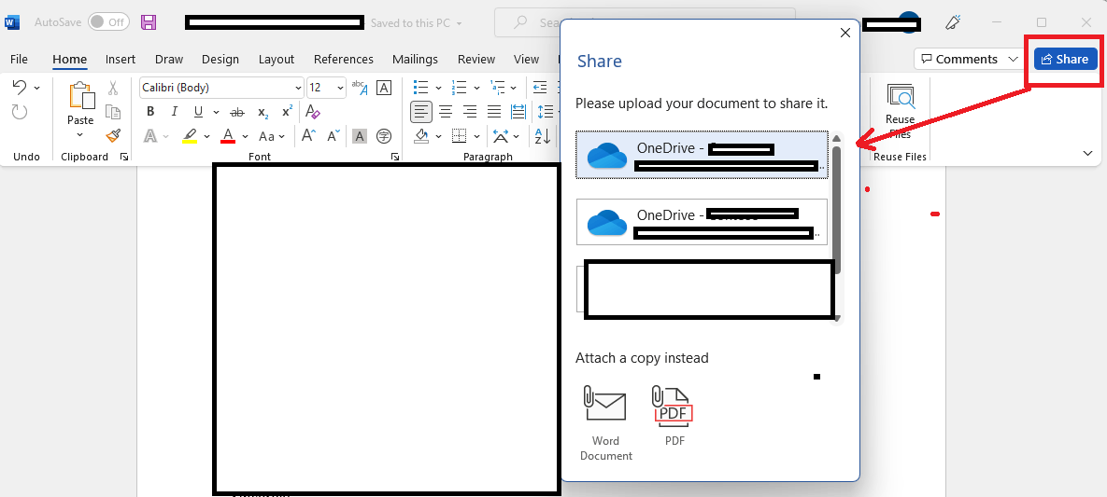Switch to the Draw tab

coord(169,60)
